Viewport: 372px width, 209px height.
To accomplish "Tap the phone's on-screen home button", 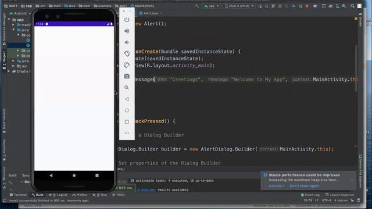I will pos(74,175).
